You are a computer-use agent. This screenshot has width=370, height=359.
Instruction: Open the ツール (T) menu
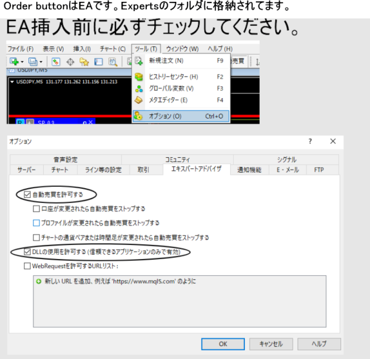pos(146,49)
